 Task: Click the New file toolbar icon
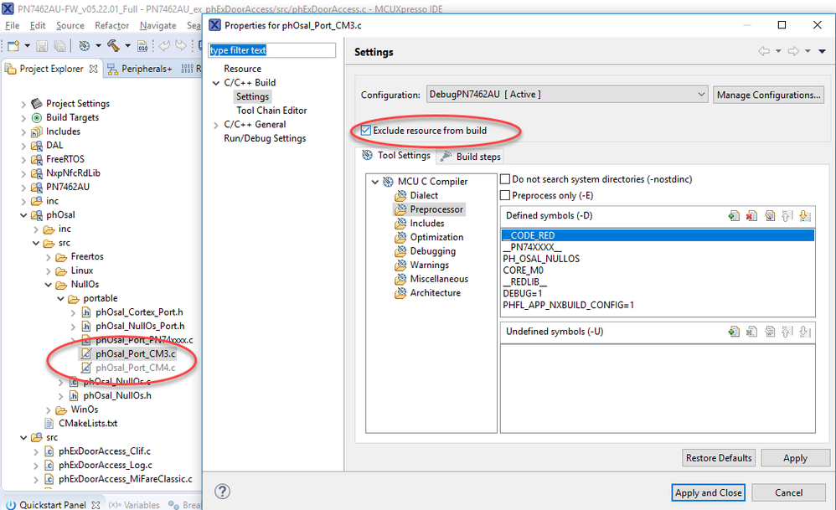pyautogui.click(x=13, y=46)
